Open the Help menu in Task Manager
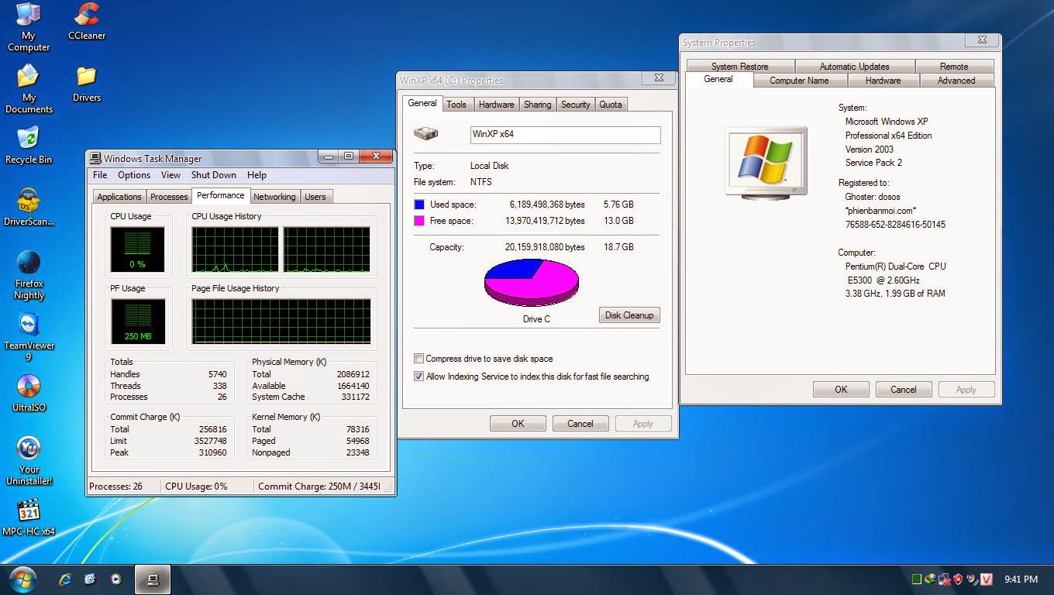Image resolution: width=1054 pixels, height=595 pixels. [257, 175]
